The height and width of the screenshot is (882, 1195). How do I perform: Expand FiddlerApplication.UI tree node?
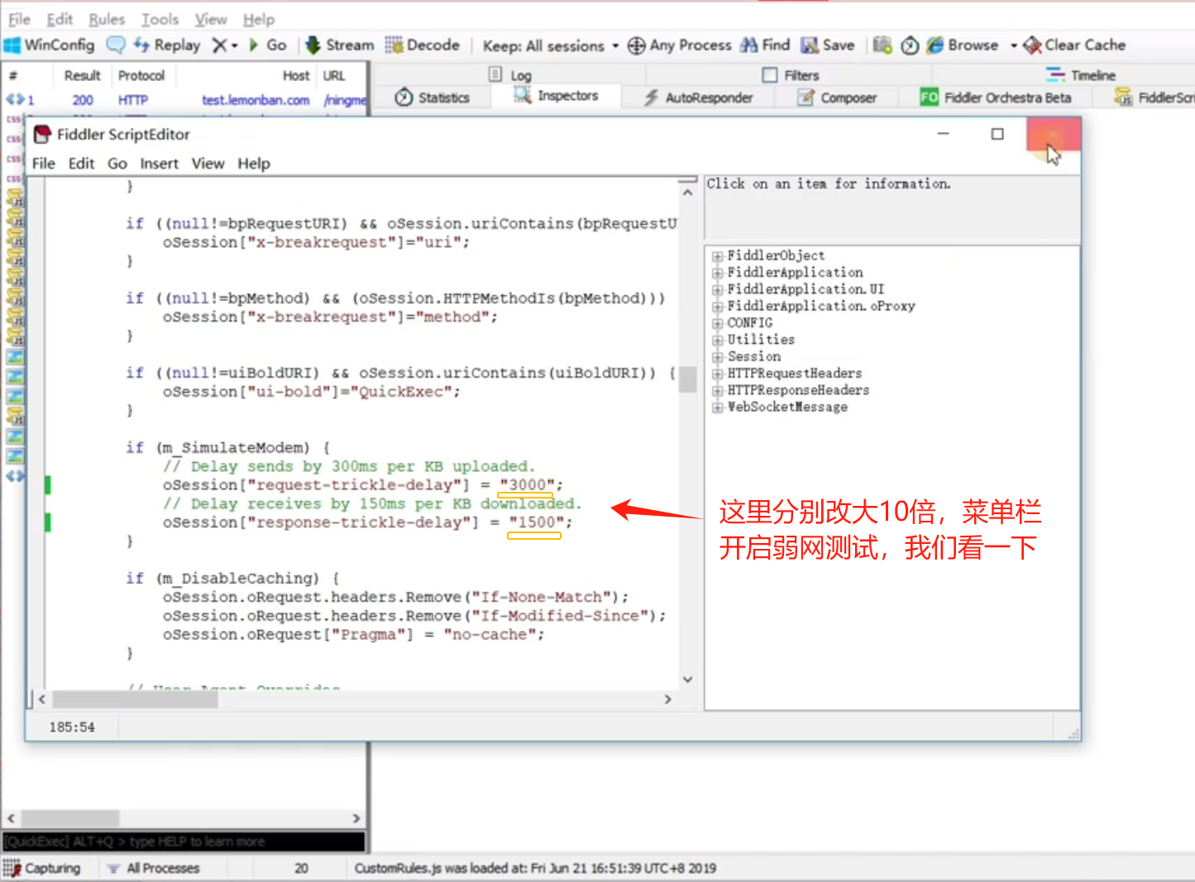point(718,290)
